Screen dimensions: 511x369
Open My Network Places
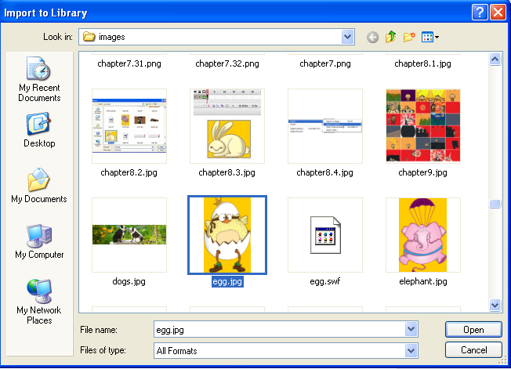[39, 302]
